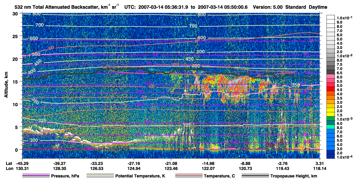Click latitude value "-8.88"

[x=245, y=163]
